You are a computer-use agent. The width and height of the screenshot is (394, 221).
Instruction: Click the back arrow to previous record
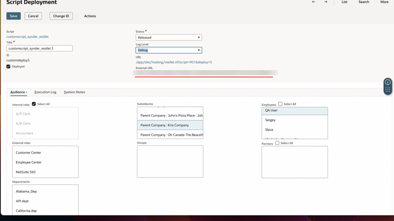coord(314,2)
